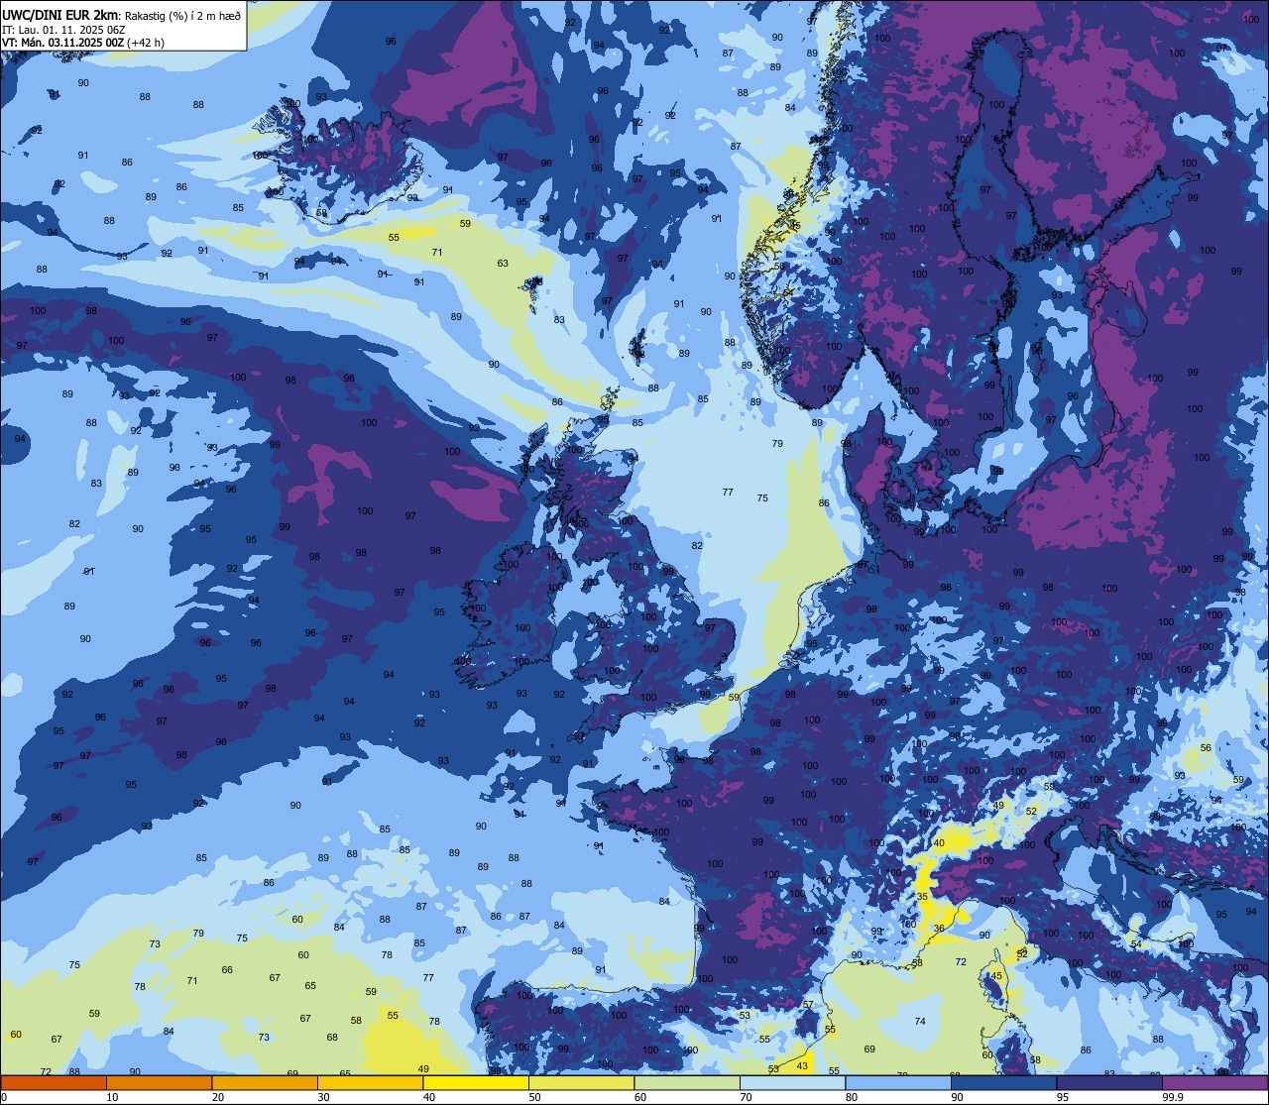Screen dimensions: 1269x1105
Task: Click the legend tick label '10'
Action: click(x=112, y=1097)
